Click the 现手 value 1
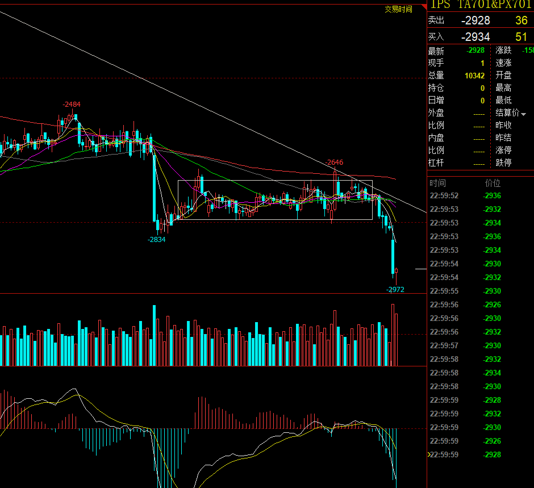Viewport: 534px width, 488px height. 482,63
